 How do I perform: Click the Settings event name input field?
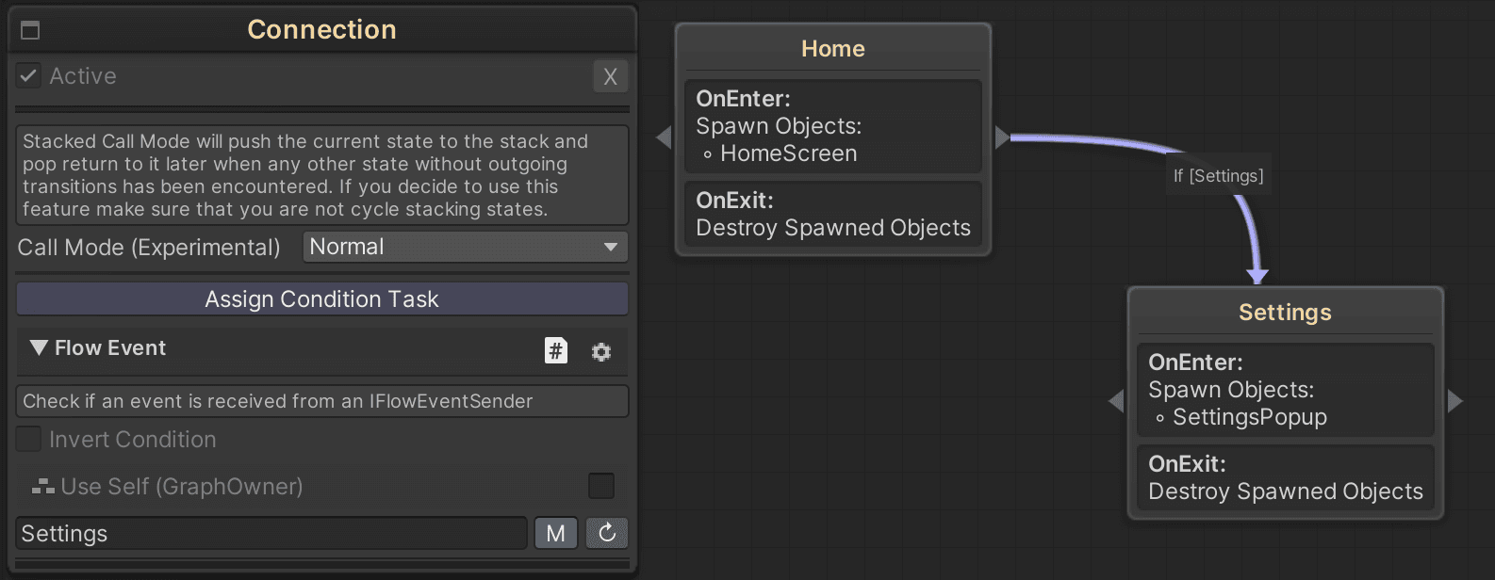271,533
